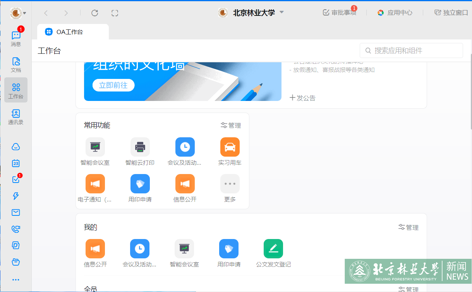The image size is (472, 292).
Task: Click the vertical scrollbar on right edge
Action: coord(470,91)
